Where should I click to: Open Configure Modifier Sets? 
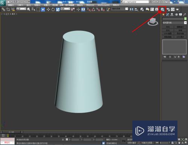click(184, 57)
